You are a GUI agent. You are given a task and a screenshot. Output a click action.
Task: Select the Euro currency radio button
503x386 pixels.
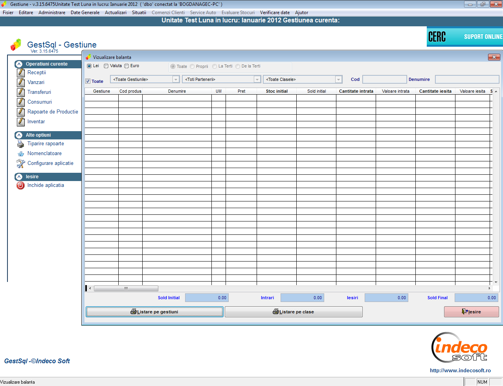coord(127,66)
